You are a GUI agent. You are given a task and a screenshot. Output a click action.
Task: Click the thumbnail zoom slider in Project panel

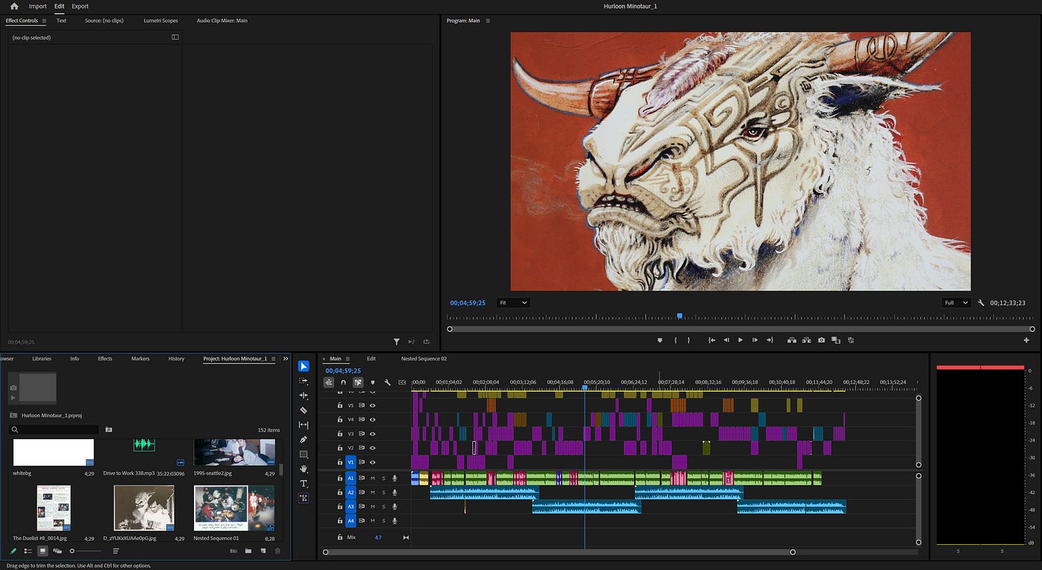86,551
